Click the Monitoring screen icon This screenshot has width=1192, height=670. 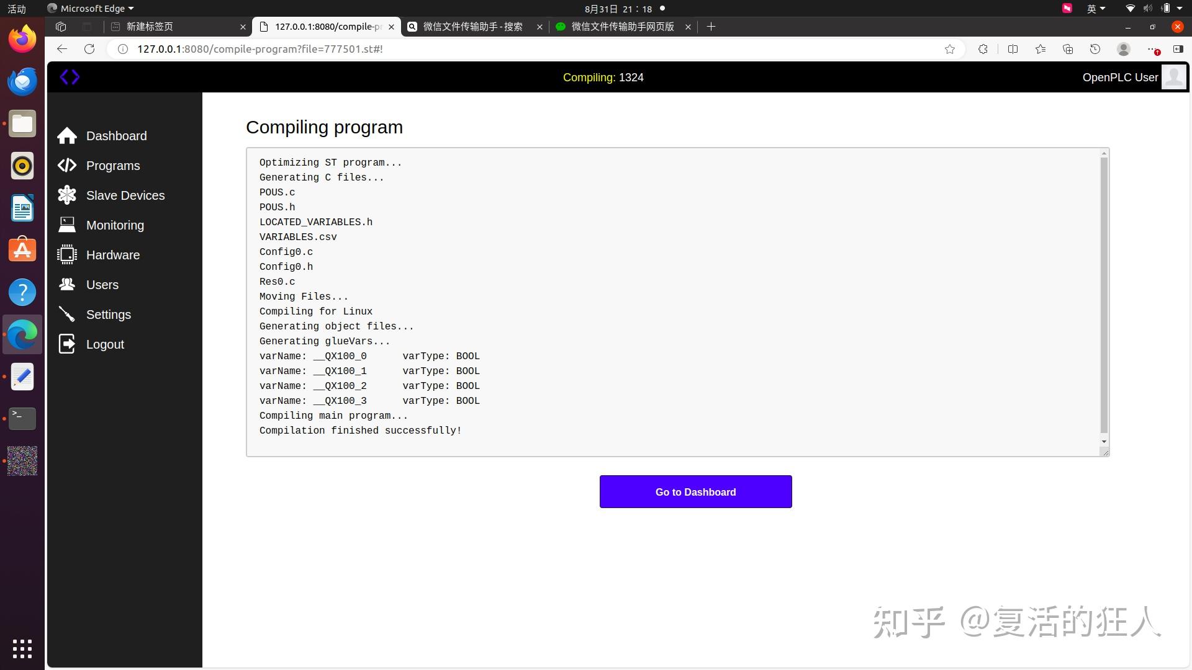pos(67,225)
